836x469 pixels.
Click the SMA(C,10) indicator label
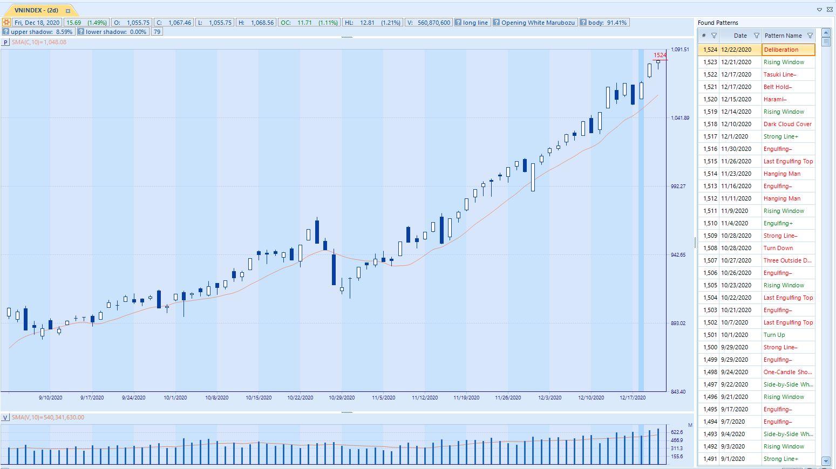coord(39,42)
